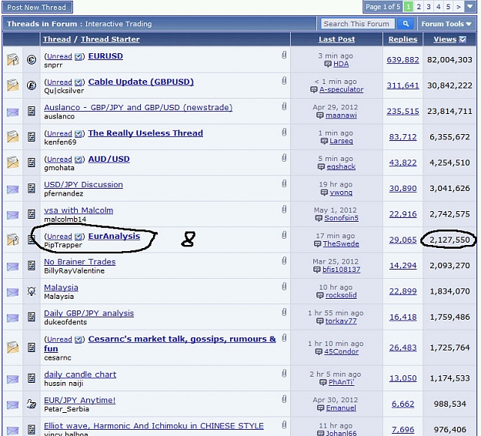Click paperclip in No Brainer Trades row
Screen dimensions: 481x436
coord(284,261)
